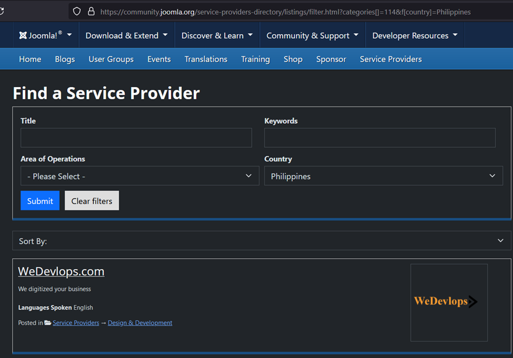The width and height of the screenshot is (513, 358).
Task: Expand the Sort By dropdown
Action: tap(262, 241)
